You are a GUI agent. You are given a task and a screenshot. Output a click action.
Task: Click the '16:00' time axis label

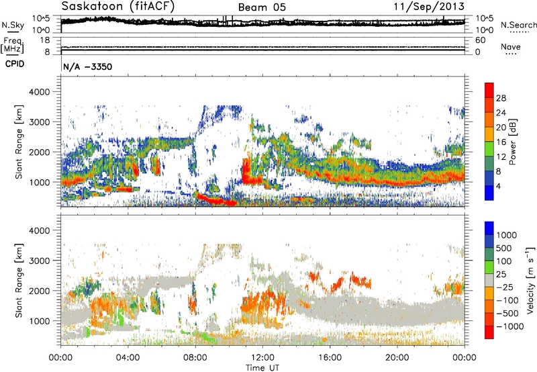coord(330,358)
